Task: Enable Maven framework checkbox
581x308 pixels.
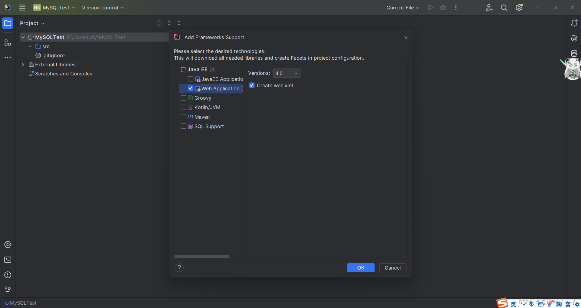Action: tap(183, 117)
